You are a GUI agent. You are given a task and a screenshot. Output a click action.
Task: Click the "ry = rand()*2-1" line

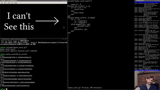click(x=80, y=21)
